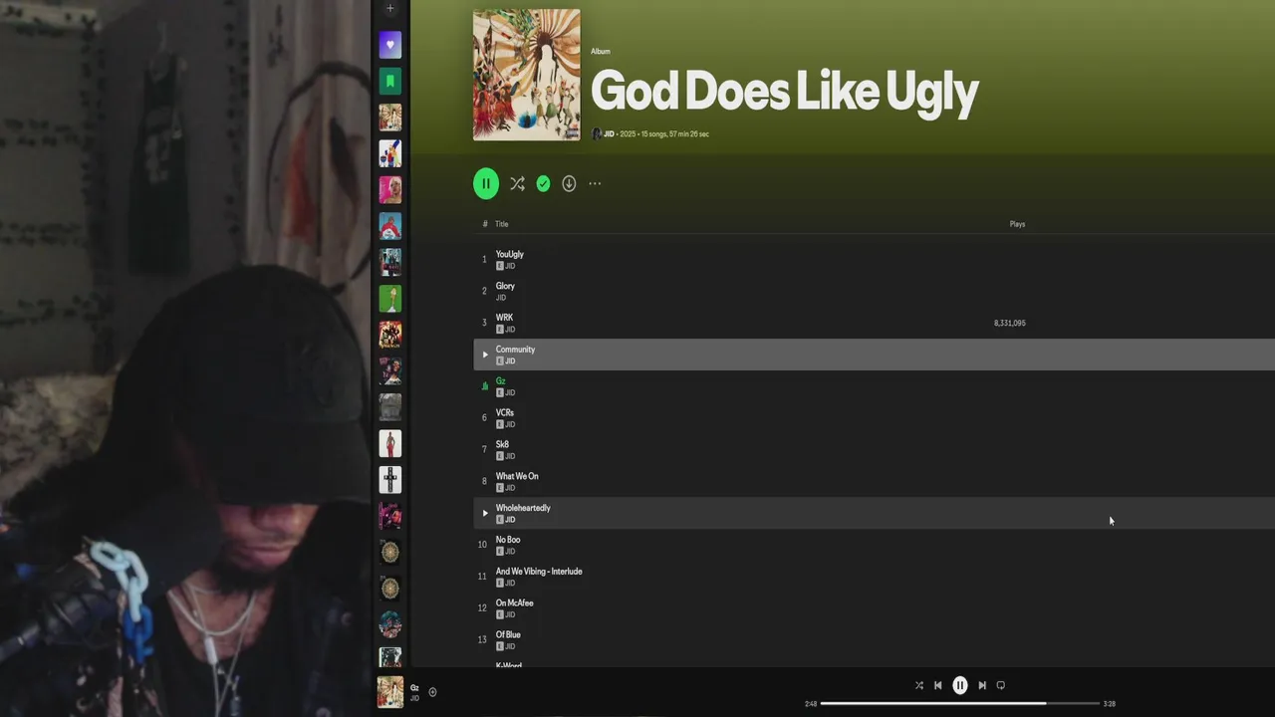This screenshot has width=1275, height=717.
Task: Select the No Boo track title
Action: (508, 540)
